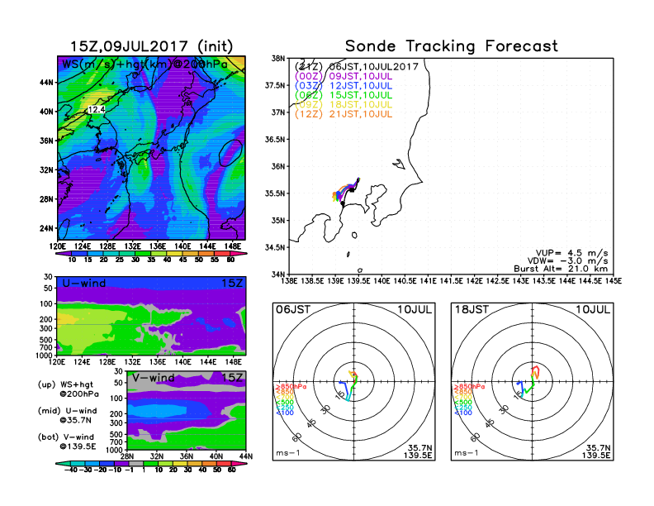Image resolution: width=654 pixels, height=506 pixels.
Task: Open the 200hPa wind speed map panel
Action: click(151, 147)
